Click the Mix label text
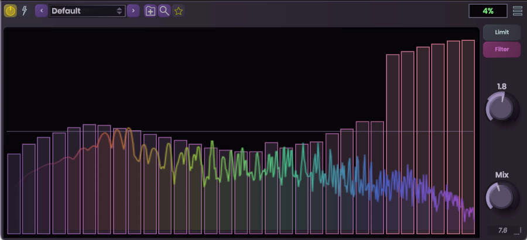This screenshot has height=240, width=527. [x=502, y=175]
